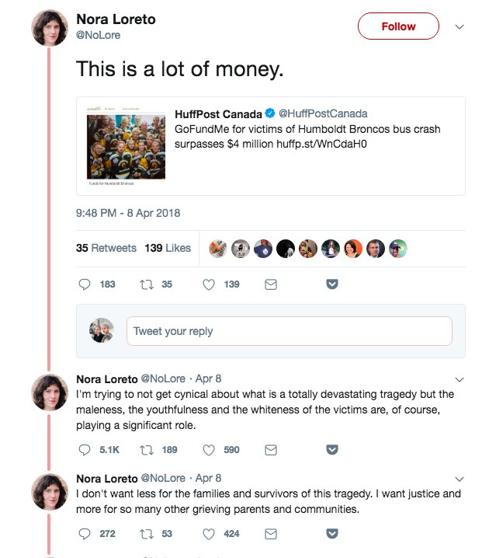The image size is (496, 558).
Task: Follow Nora Loreto
Action: tap(398, 26)
